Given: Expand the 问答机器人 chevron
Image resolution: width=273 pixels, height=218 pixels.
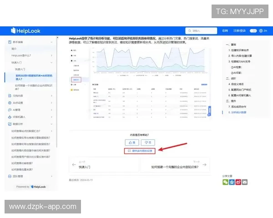Looking at the screenshot, I should point(51,117).
